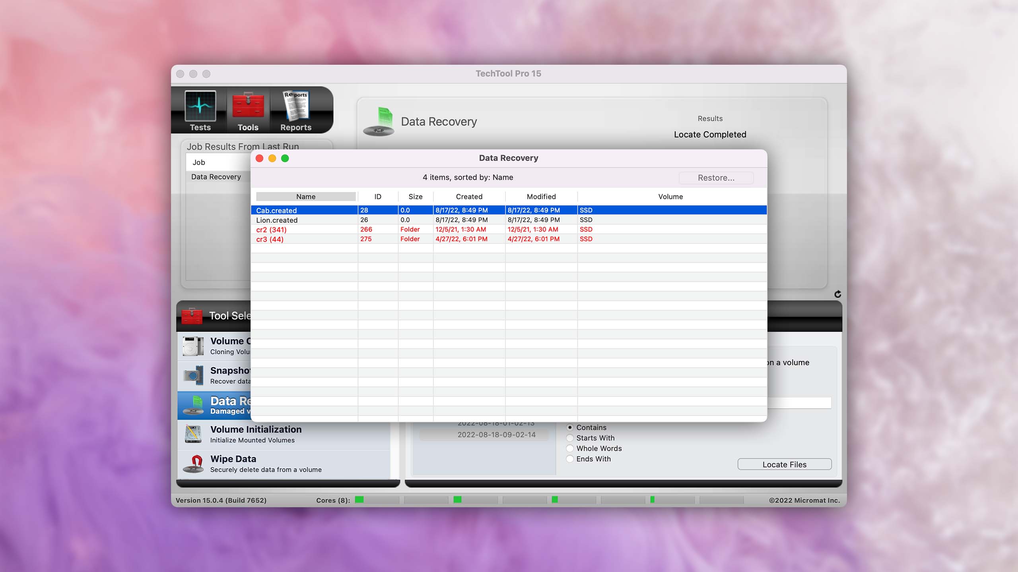The width and height of the screenshot is (1018, 572).
Task: Click the Data Recovery disk icon in header
Action: pos(379,122)
